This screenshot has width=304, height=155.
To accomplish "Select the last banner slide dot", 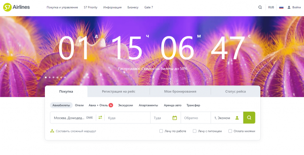I will pos(65,77).
